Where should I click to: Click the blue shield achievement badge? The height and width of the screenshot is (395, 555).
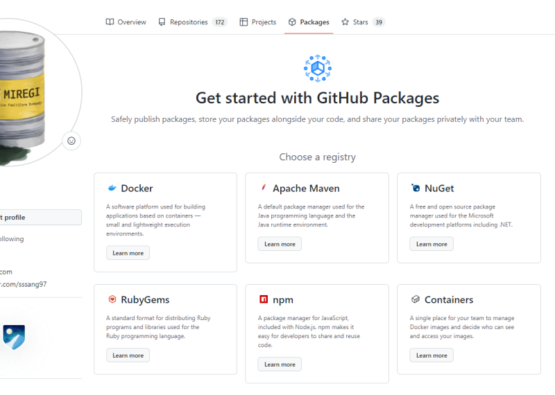point(14,337)
